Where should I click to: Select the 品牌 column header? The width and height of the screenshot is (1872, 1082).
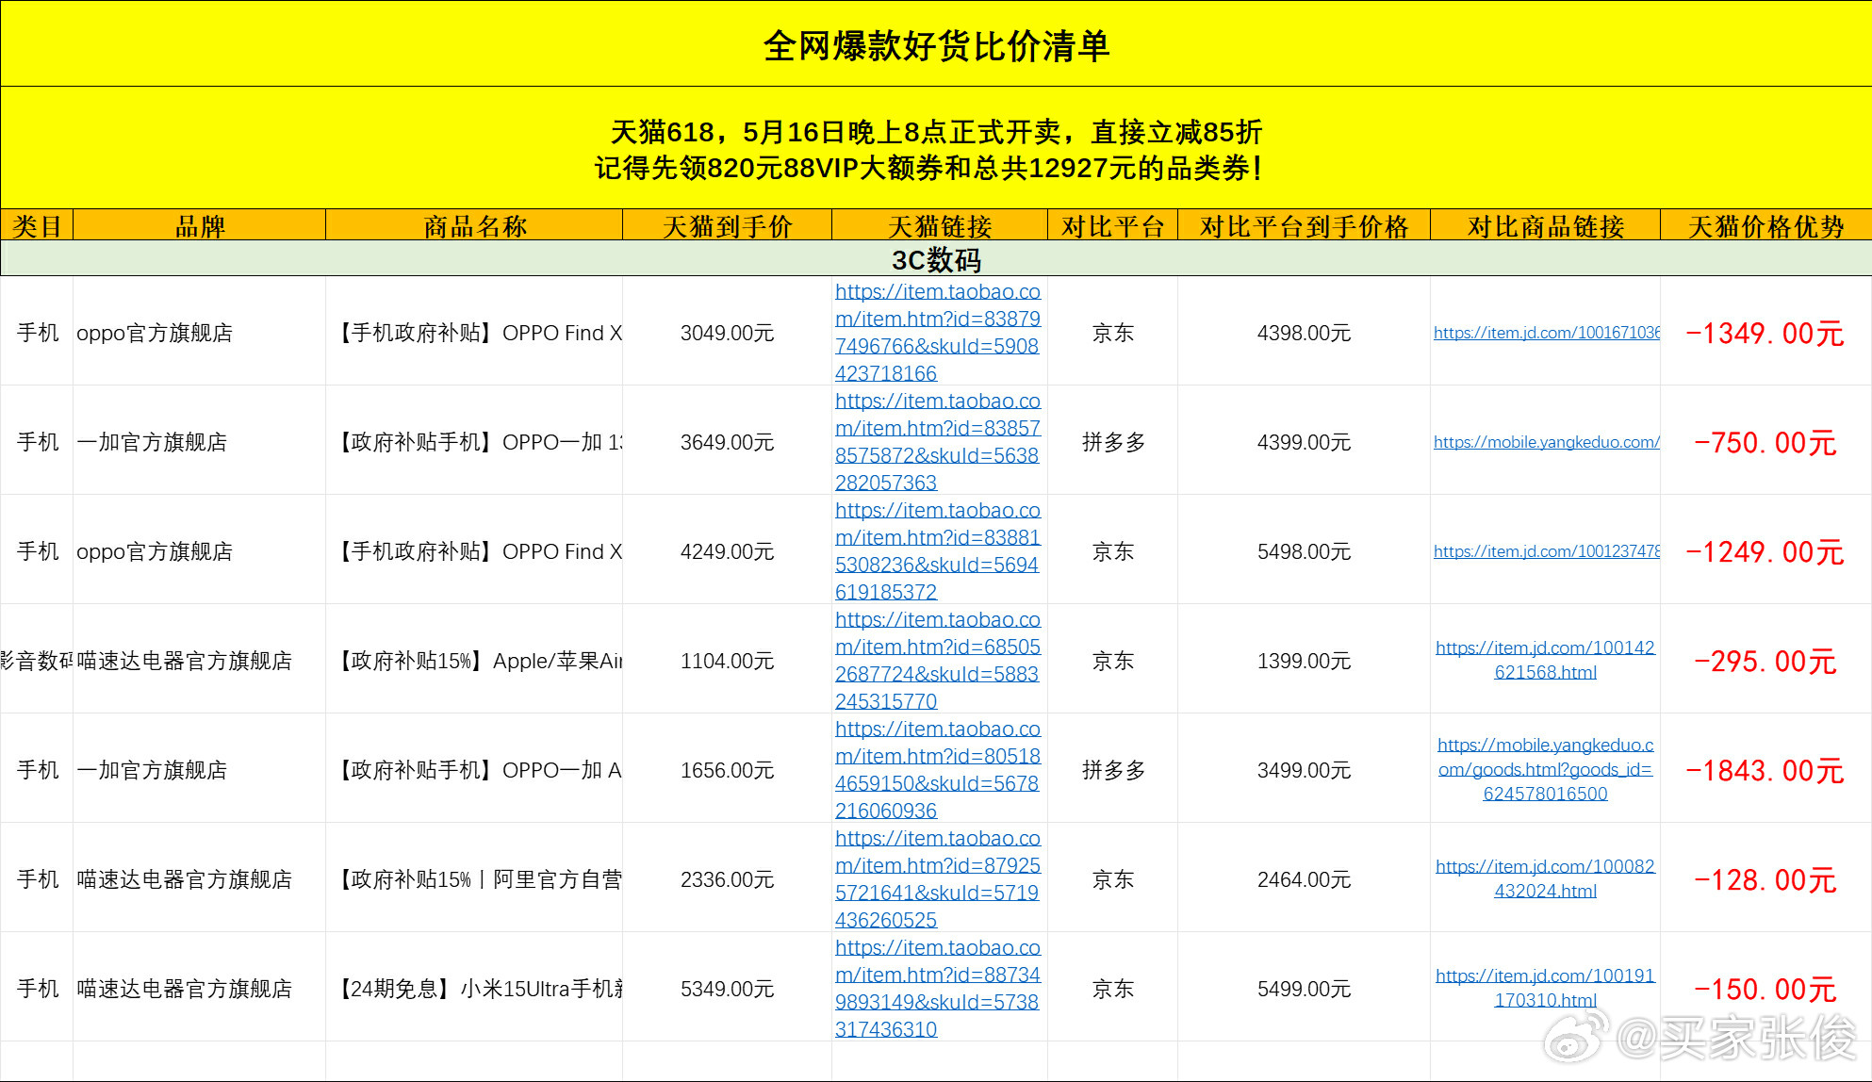coord(200,226)
